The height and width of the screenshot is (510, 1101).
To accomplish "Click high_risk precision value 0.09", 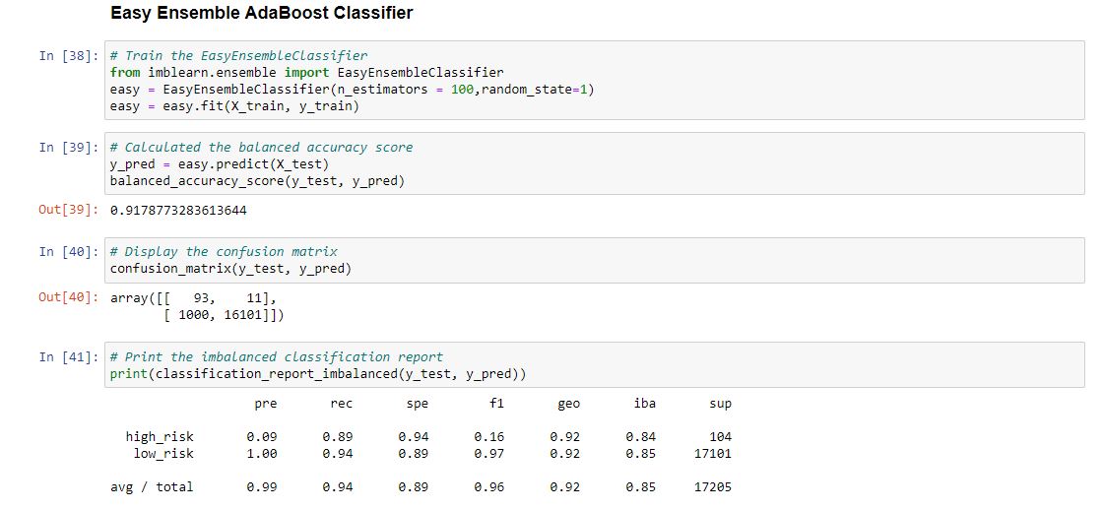I will [262, 437].
